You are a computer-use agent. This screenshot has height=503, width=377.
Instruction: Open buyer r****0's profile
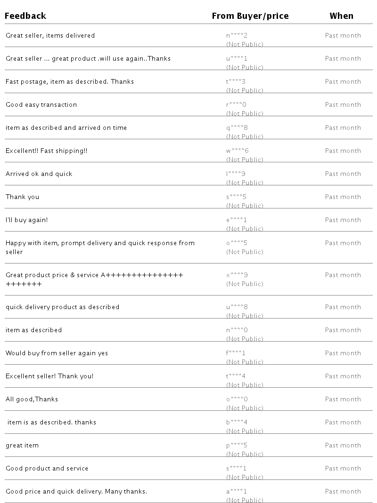[236, 105]
